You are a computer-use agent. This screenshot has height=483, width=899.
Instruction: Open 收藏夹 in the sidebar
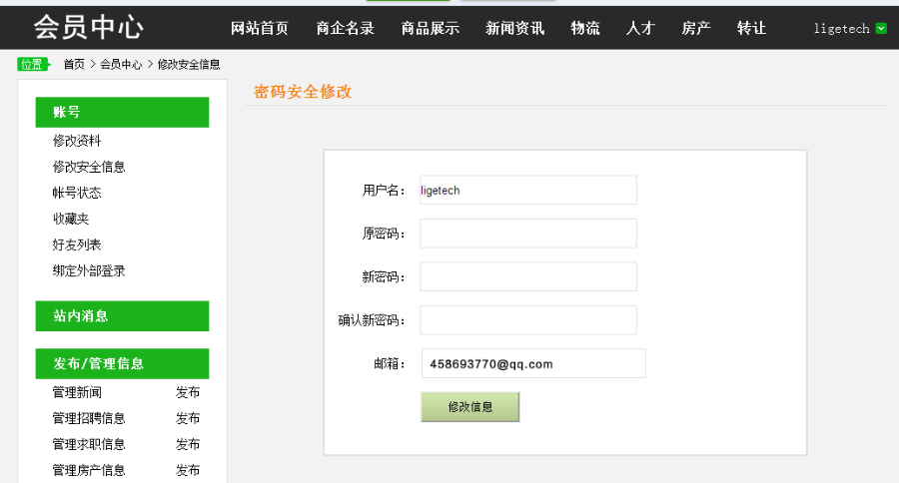(71, 219)
